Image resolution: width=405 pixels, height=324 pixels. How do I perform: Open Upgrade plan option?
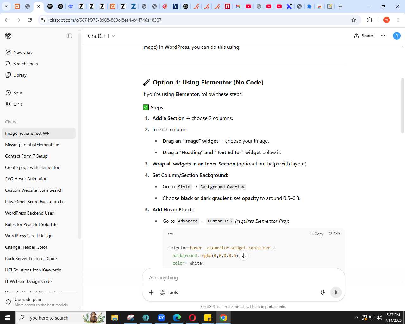pos(39,302)
